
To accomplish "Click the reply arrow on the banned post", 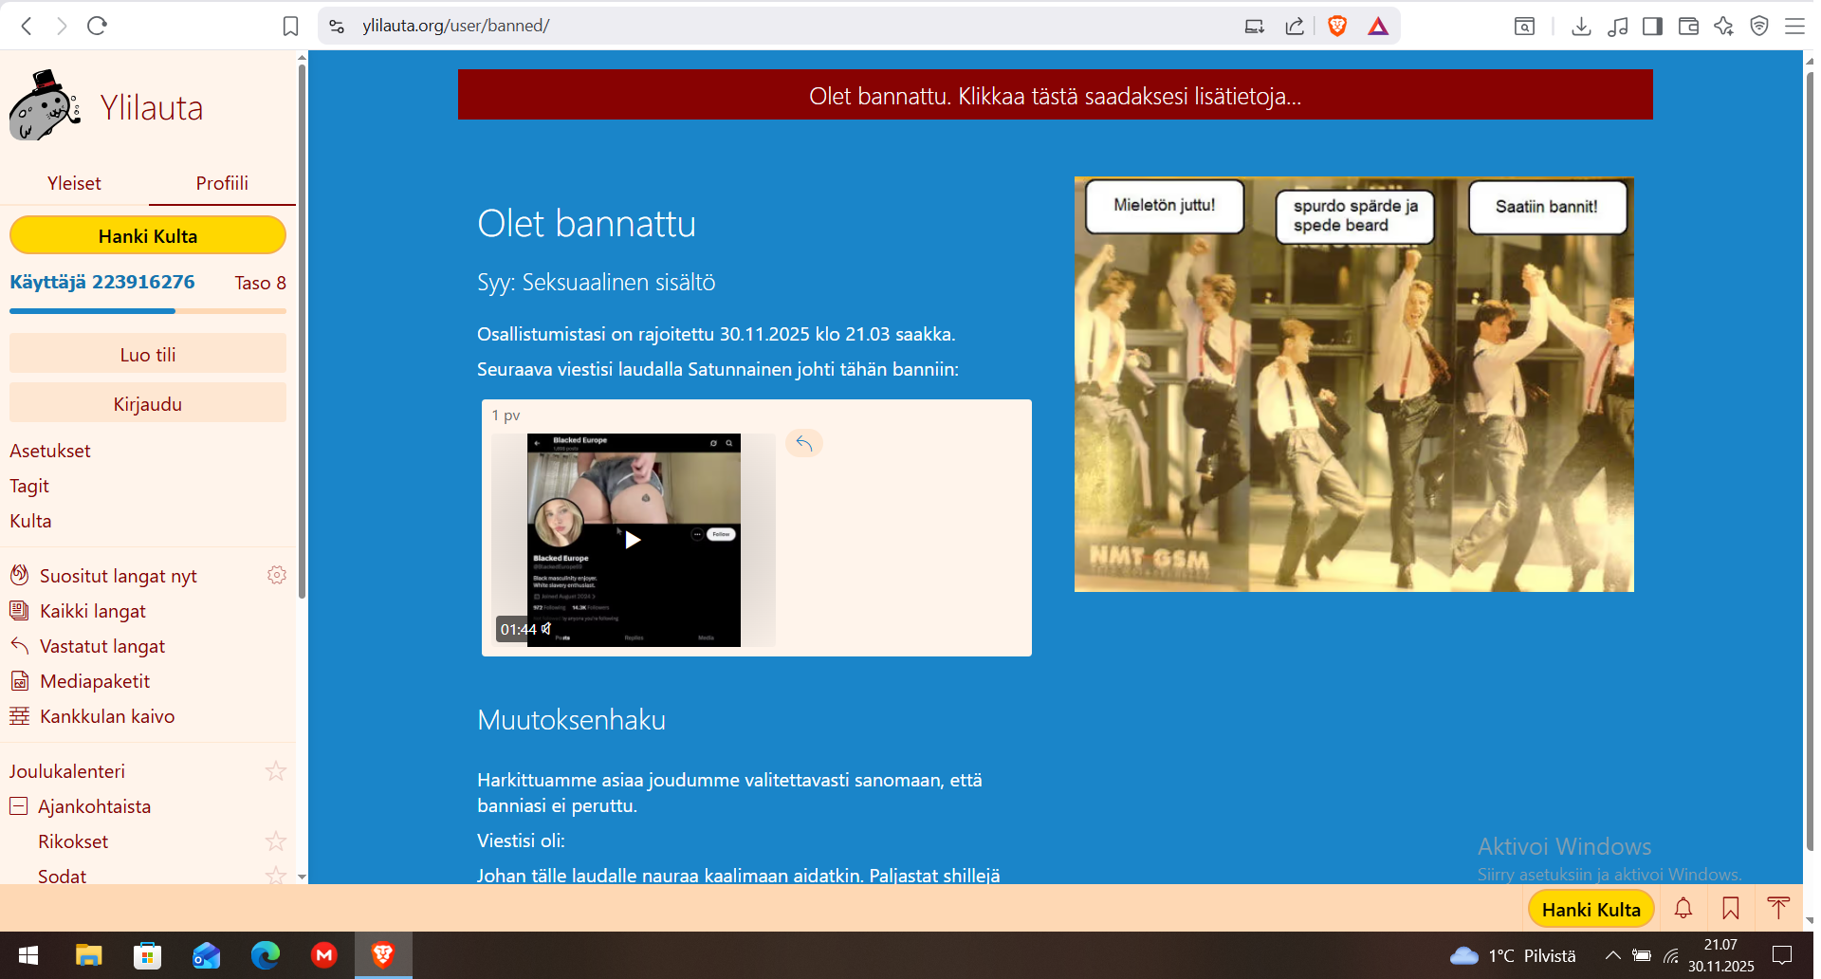I will pos(804,443).
